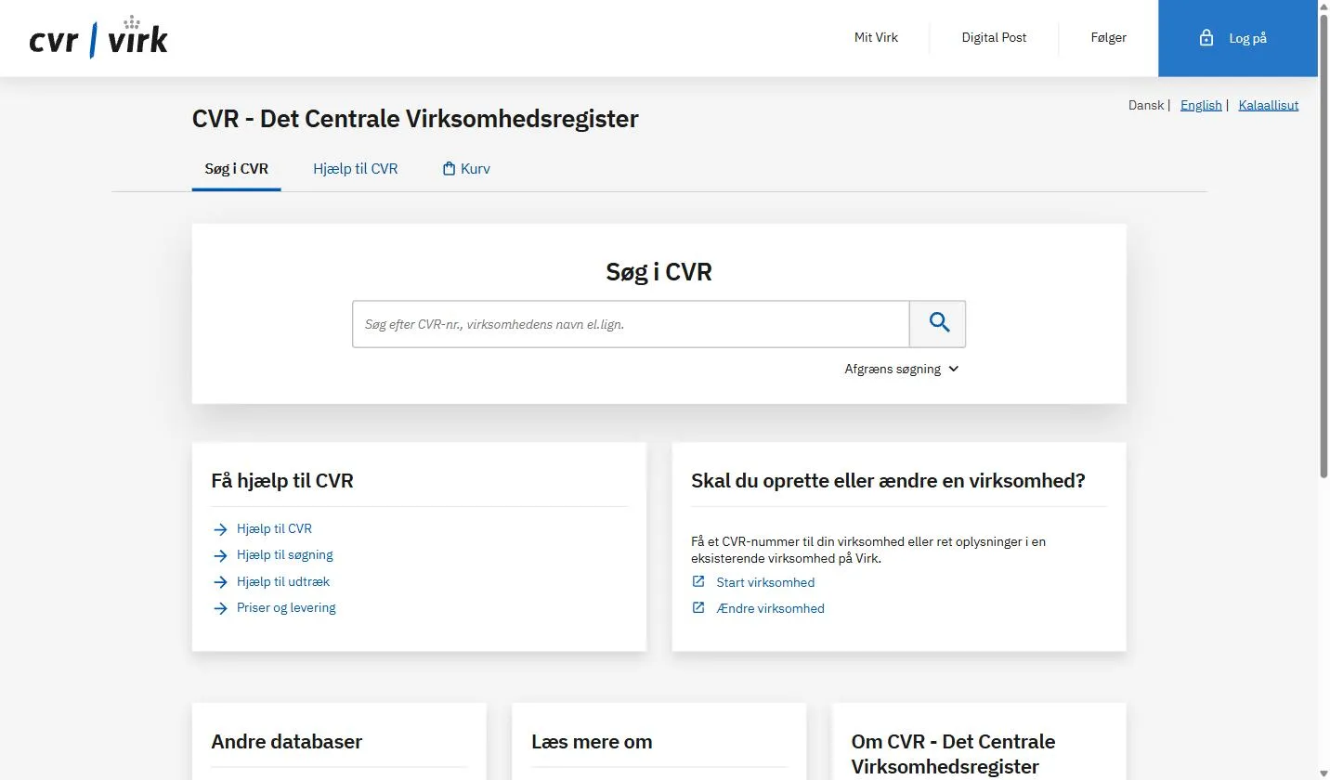Click the arrow icon beside Hjælp til søgning
Screen dimensions: 1330x780
coord(220,555)
